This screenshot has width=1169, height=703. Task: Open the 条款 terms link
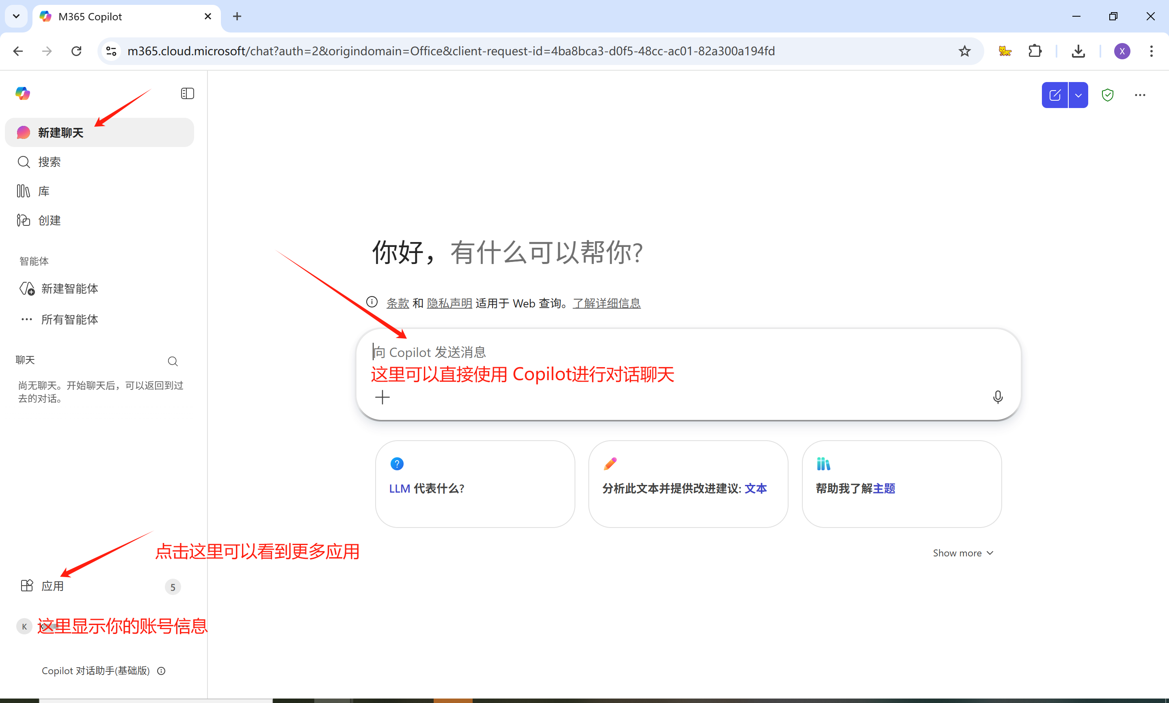397,303
